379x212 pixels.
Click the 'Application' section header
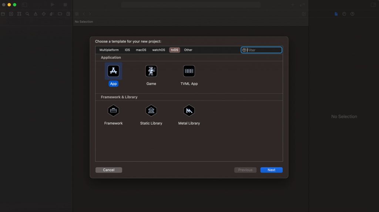coord(111,57)
